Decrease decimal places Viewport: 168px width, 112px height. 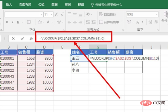tap(156, 22)
